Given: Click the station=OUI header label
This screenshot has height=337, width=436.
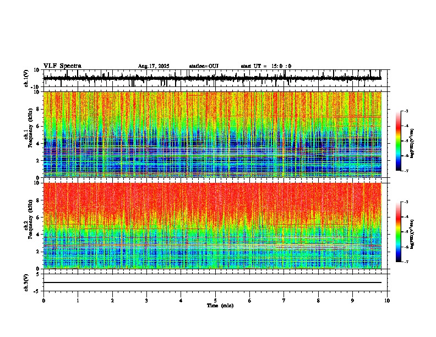Looking at the screenshot, I should coord(204,66).
